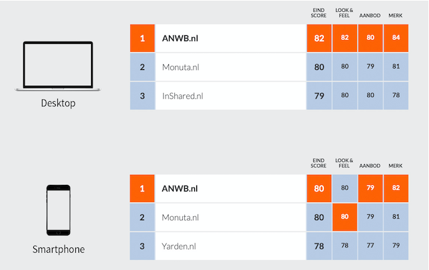The image size is (429, 270).
Task: Click the Desktop label text
Action: [x=59, y=103]
